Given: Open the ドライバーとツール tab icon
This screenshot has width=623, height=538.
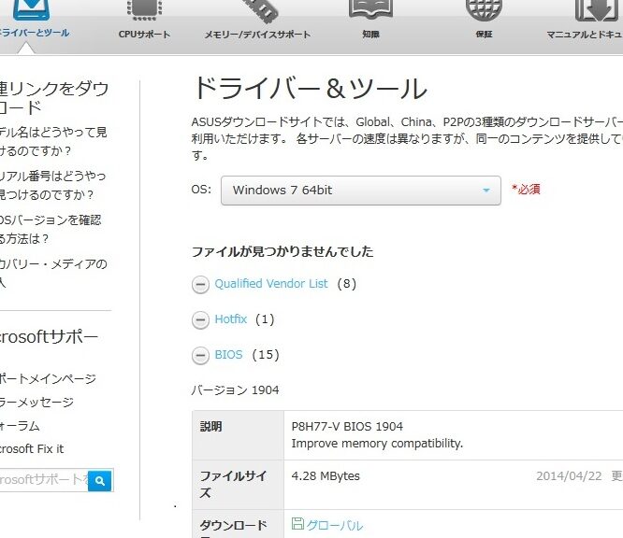Looking at the screenshot, I should 31,10.
